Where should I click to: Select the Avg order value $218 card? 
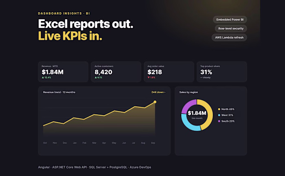tap(169, 72)
